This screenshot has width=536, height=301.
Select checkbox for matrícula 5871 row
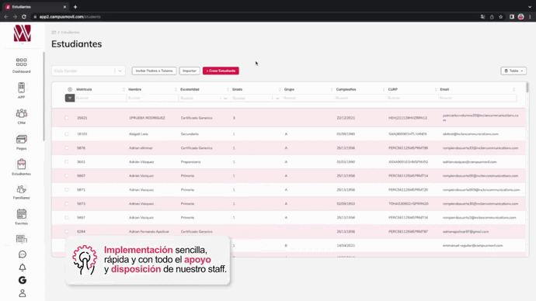pyautogui.click(x=67, y=190)
